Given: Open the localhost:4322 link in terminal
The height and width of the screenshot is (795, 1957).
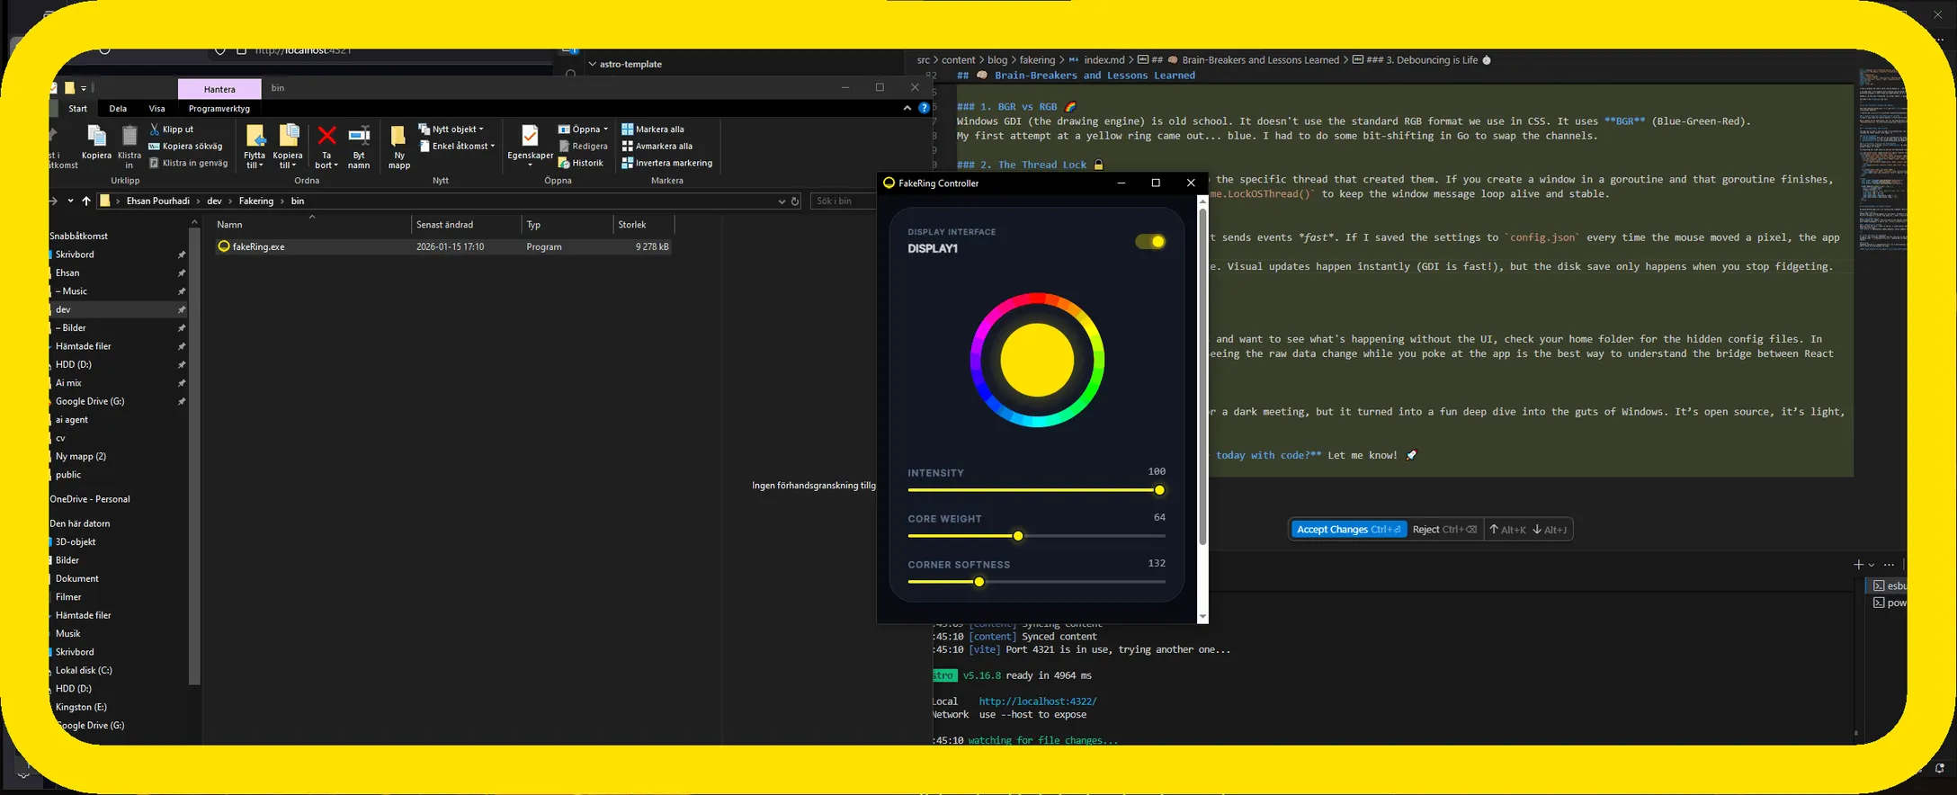Looking at the screenshot, I should coord(1037,701).
